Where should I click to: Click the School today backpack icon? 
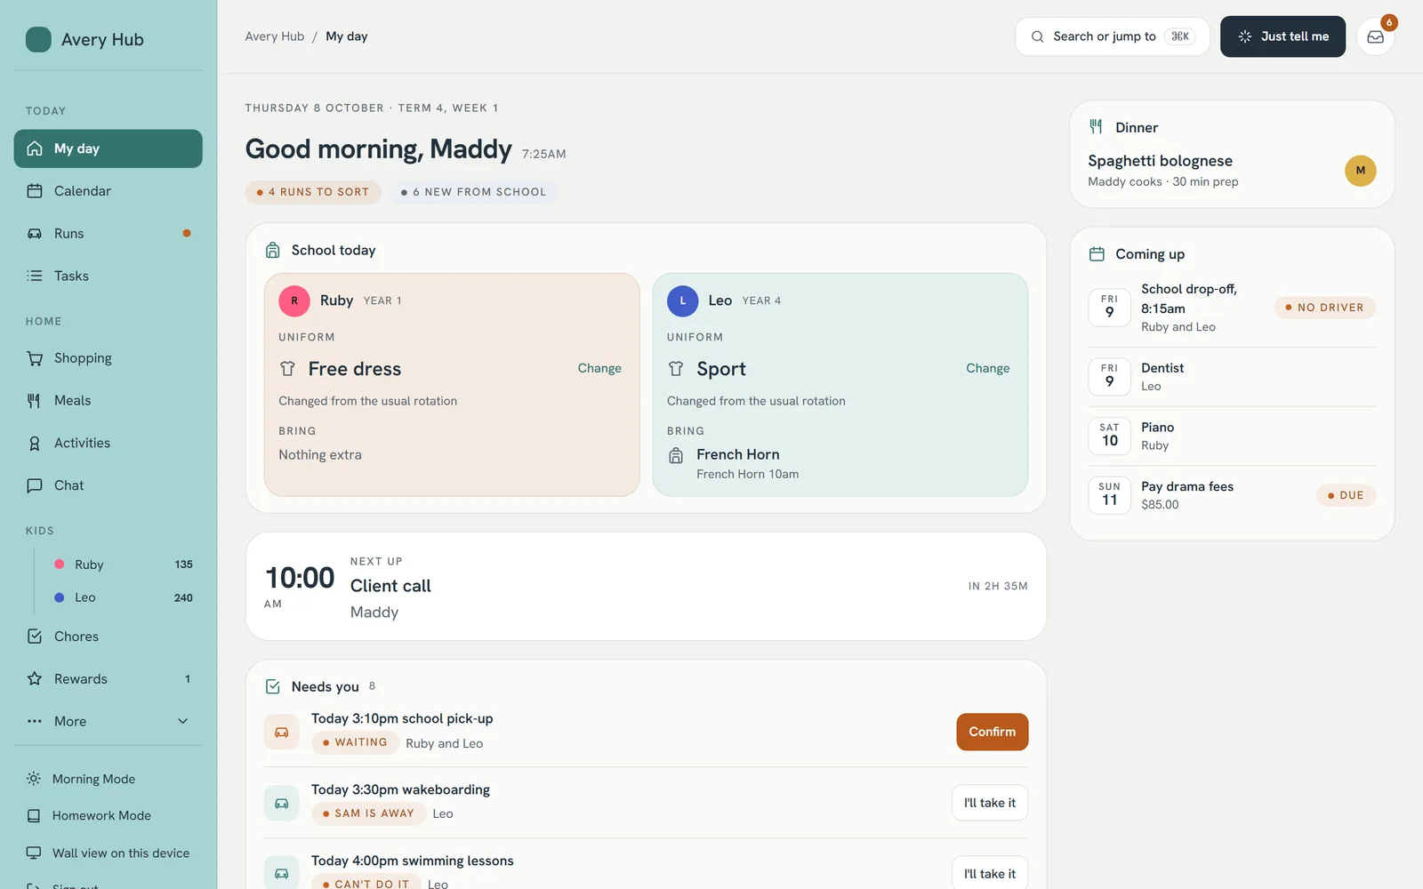click(x=273, y=251)
